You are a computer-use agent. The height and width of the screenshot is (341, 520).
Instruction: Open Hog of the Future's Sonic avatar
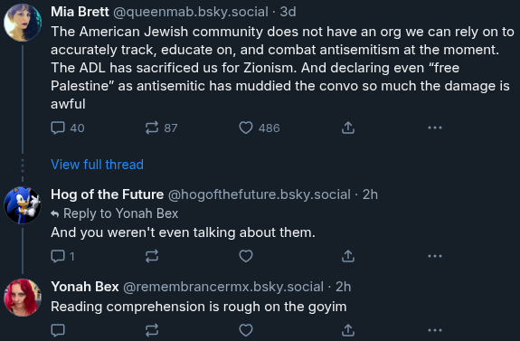[x=23, y=205]
